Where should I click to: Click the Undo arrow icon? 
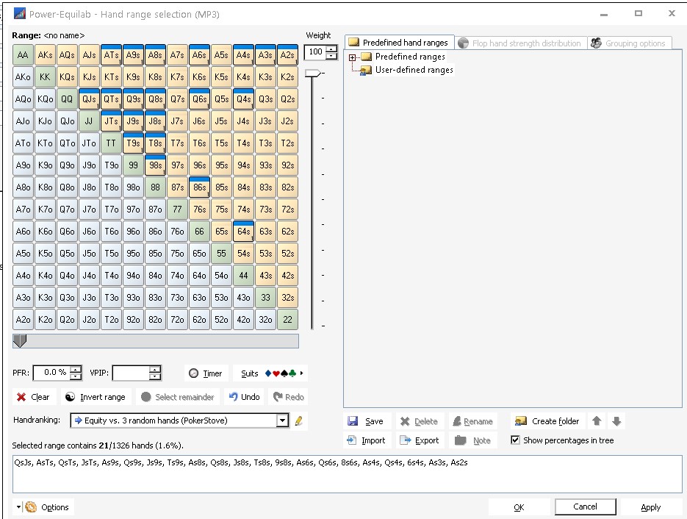click(x=234, y=397)
